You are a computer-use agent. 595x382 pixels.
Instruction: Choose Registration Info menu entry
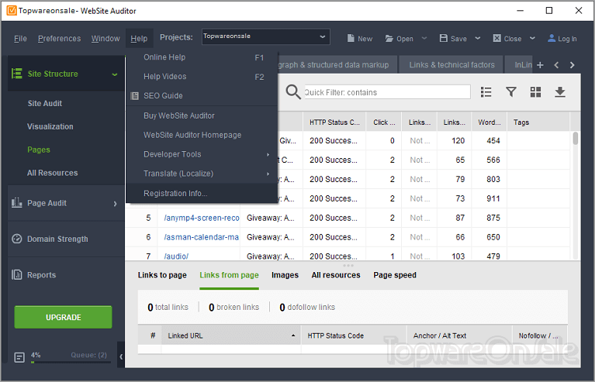[202, 193]
